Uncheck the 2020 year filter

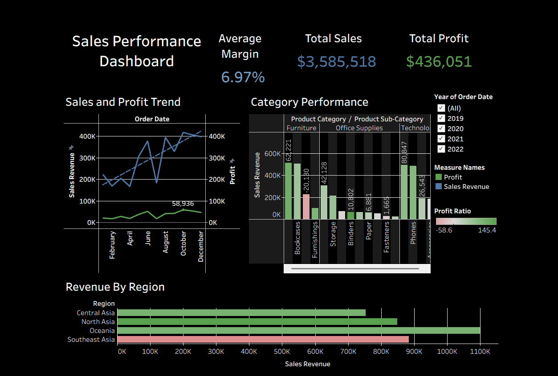(441, 128)
